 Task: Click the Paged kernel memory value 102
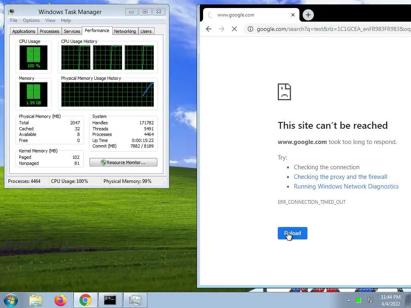[76, 157]
